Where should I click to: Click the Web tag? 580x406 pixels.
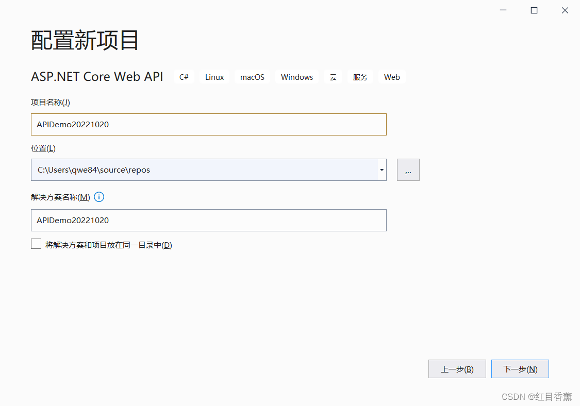point(392,77)
